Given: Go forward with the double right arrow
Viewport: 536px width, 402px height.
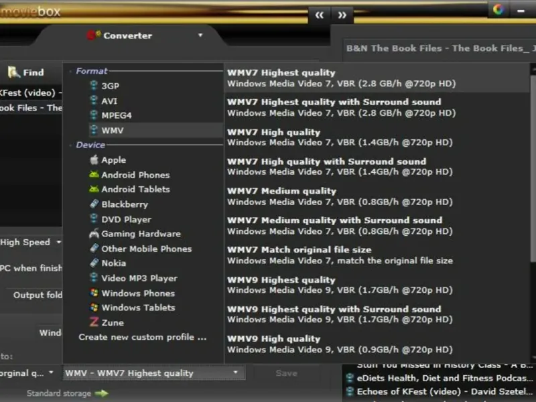Looking at the screenshot, I should (342, 15).
